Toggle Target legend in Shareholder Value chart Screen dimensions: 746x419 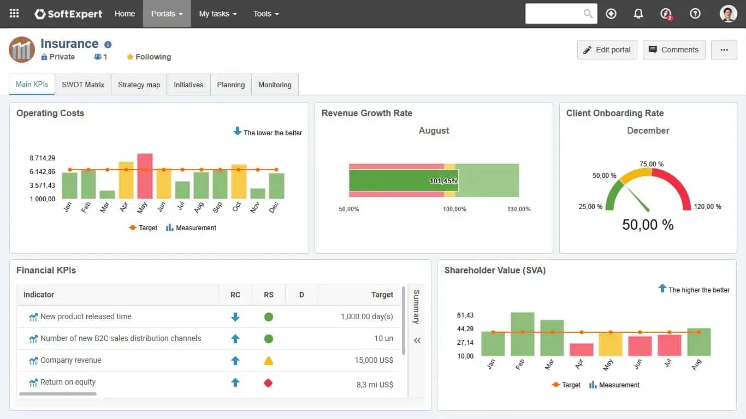(566, 385)
